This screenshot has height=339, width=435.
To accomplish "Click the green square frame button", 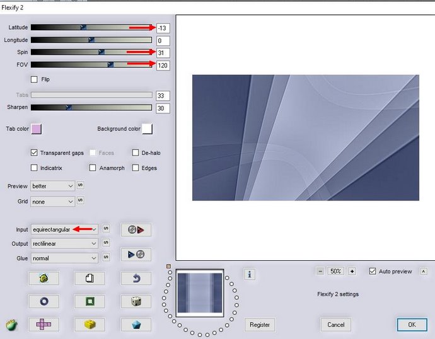I will point(89,301).
